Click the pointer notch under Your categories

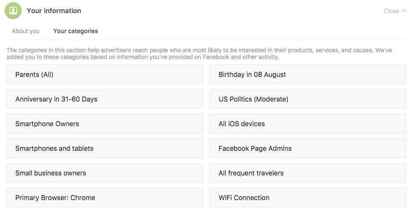click(x=76, y=39)
